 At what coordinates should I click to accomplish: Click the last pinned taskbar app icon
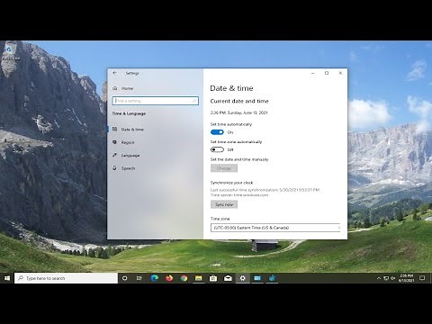[272, 278]
